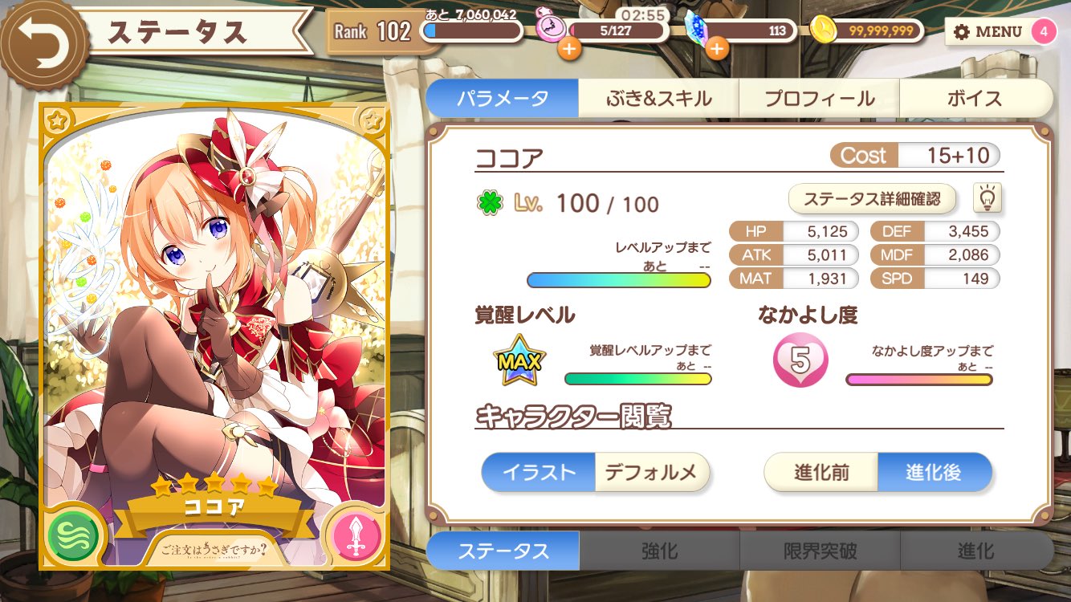Open the ぶき&スキル tab
Image resolution: width=1071 pixels, height=602 pixels.
tap(658, 99)
